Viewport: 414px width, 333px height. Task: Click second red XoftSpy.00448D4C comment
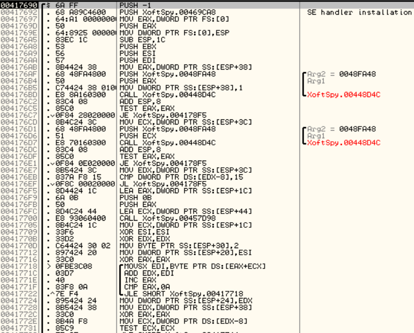click(344, 142)
